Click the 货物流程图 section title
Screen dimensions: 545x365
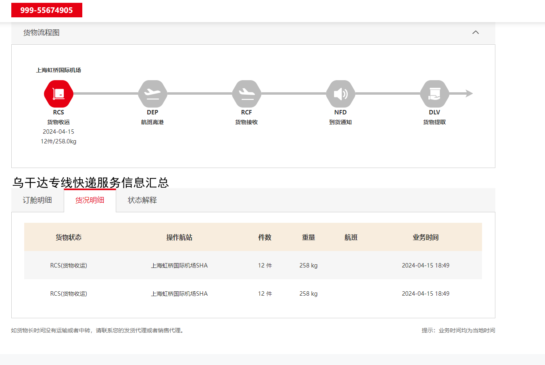point(41,32)
